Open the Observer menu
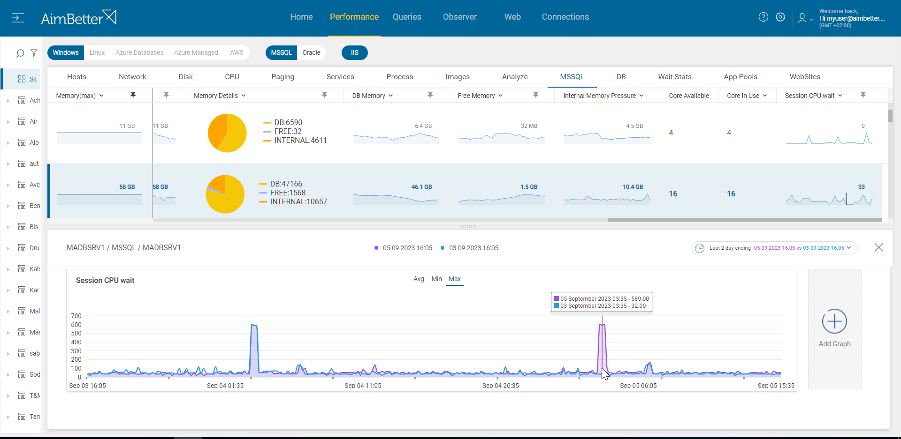 coord(460,17)
